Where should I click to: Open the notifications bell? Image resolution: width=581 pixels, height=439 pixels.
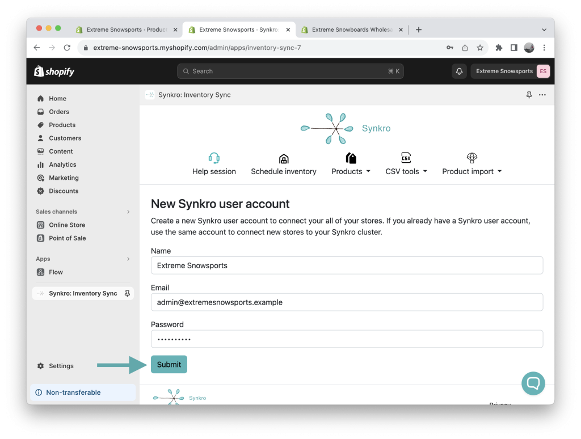pyautogui.click(x=459, y=71)
